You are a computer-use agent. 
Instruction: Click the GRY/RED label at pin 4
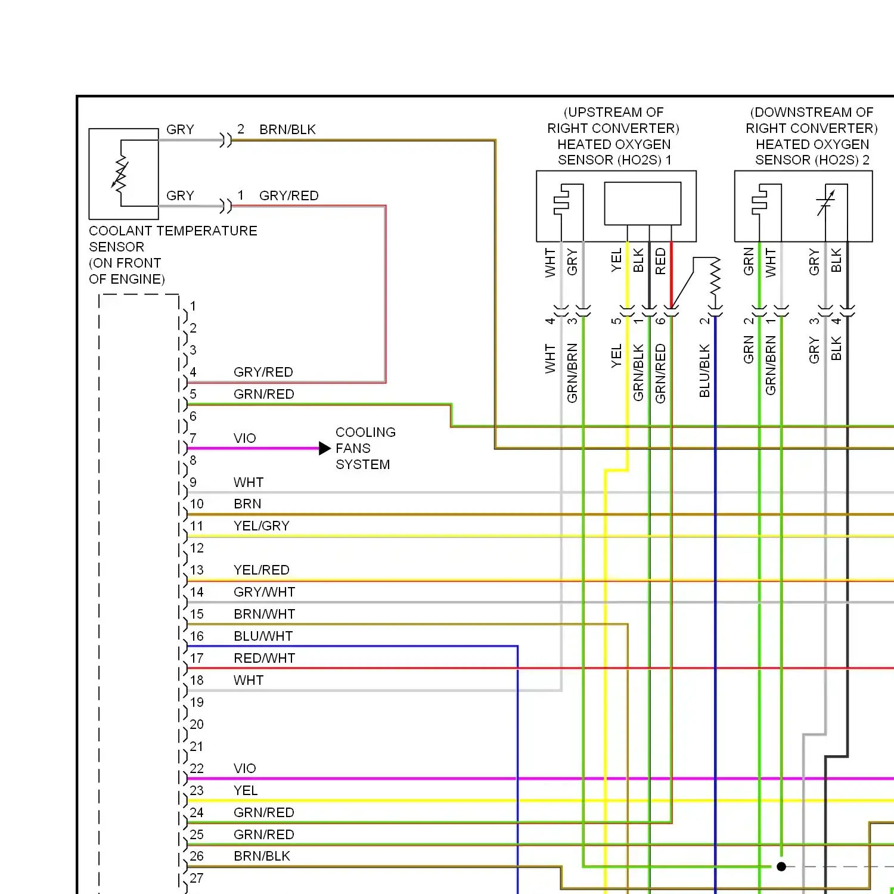[x=263, y=372]
